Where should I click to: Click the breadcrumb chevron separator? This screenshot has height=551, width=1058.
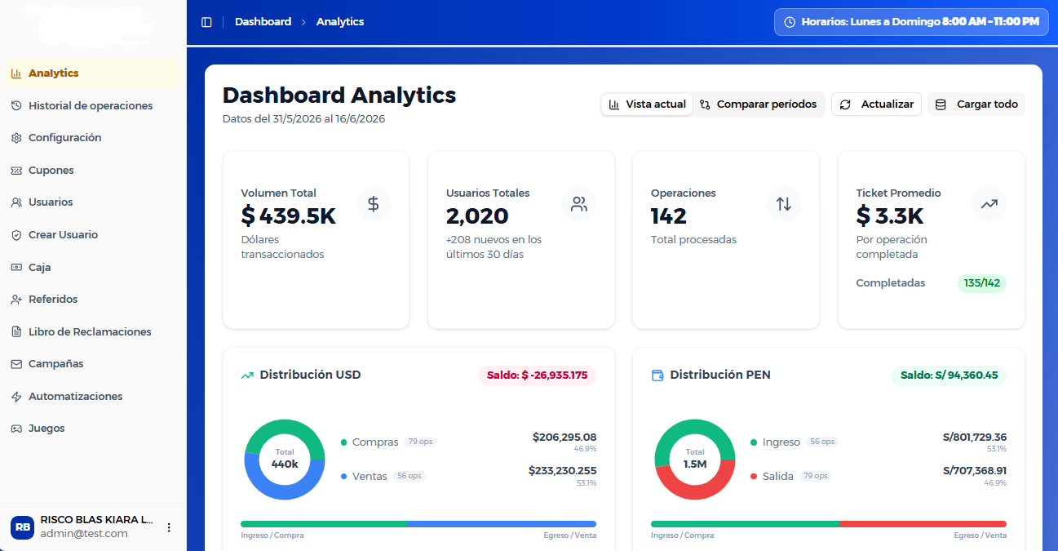tap(303, 22)
